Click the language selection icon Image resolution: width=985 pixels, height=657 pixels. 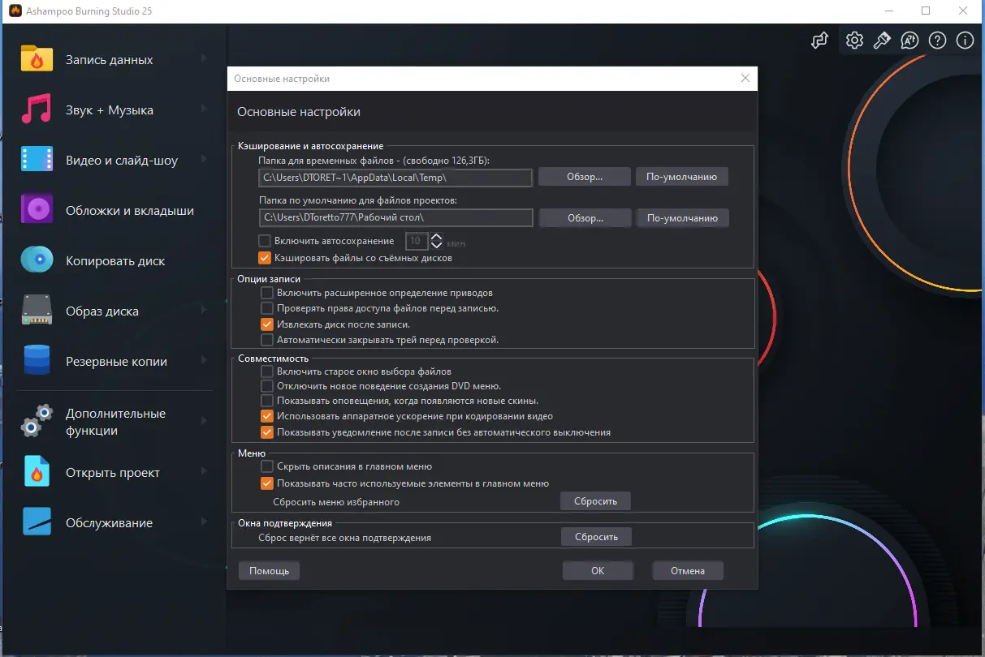click(909, 41)
